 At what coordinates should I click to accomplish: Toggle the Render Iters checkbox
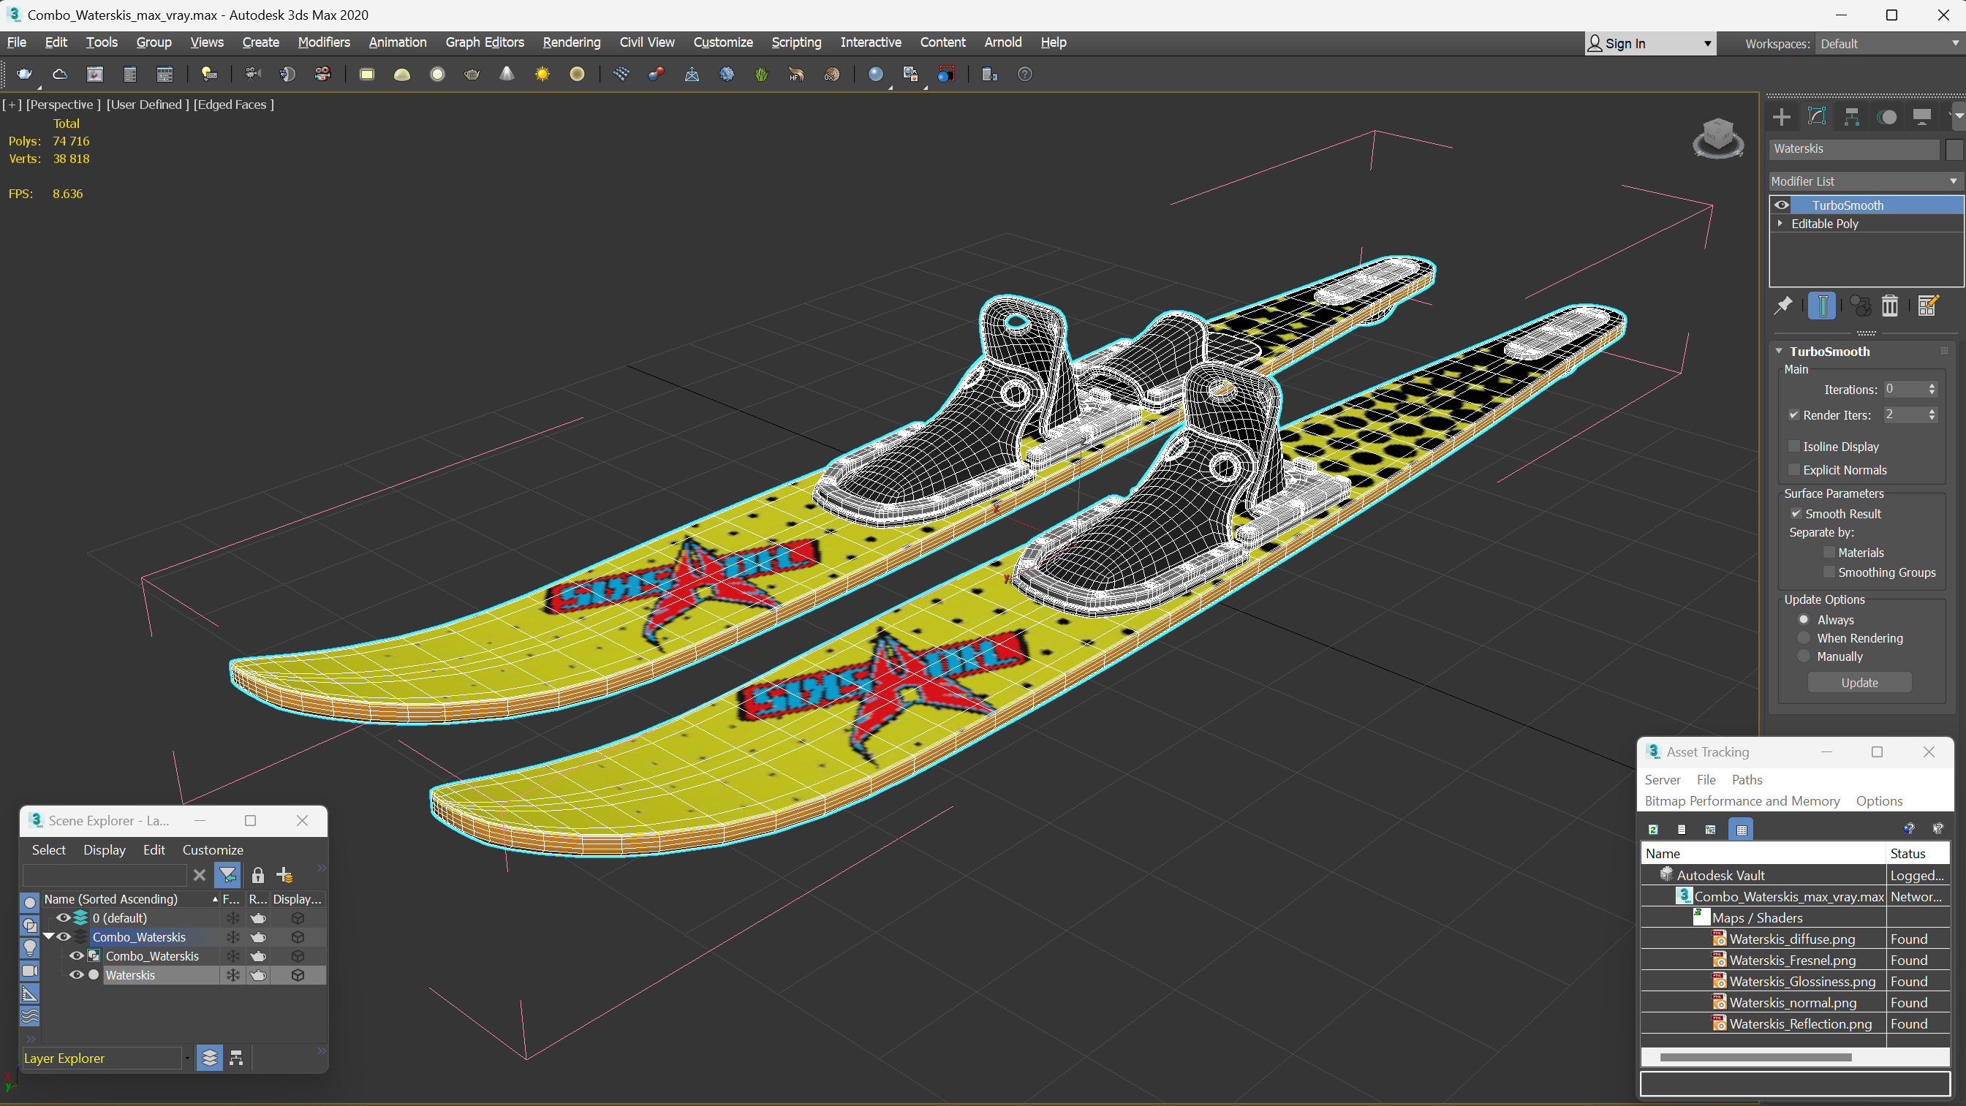click(x=1793, y=415)
